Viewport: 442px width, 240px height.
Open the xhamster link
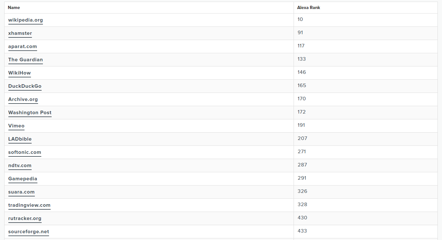point(20,33)
